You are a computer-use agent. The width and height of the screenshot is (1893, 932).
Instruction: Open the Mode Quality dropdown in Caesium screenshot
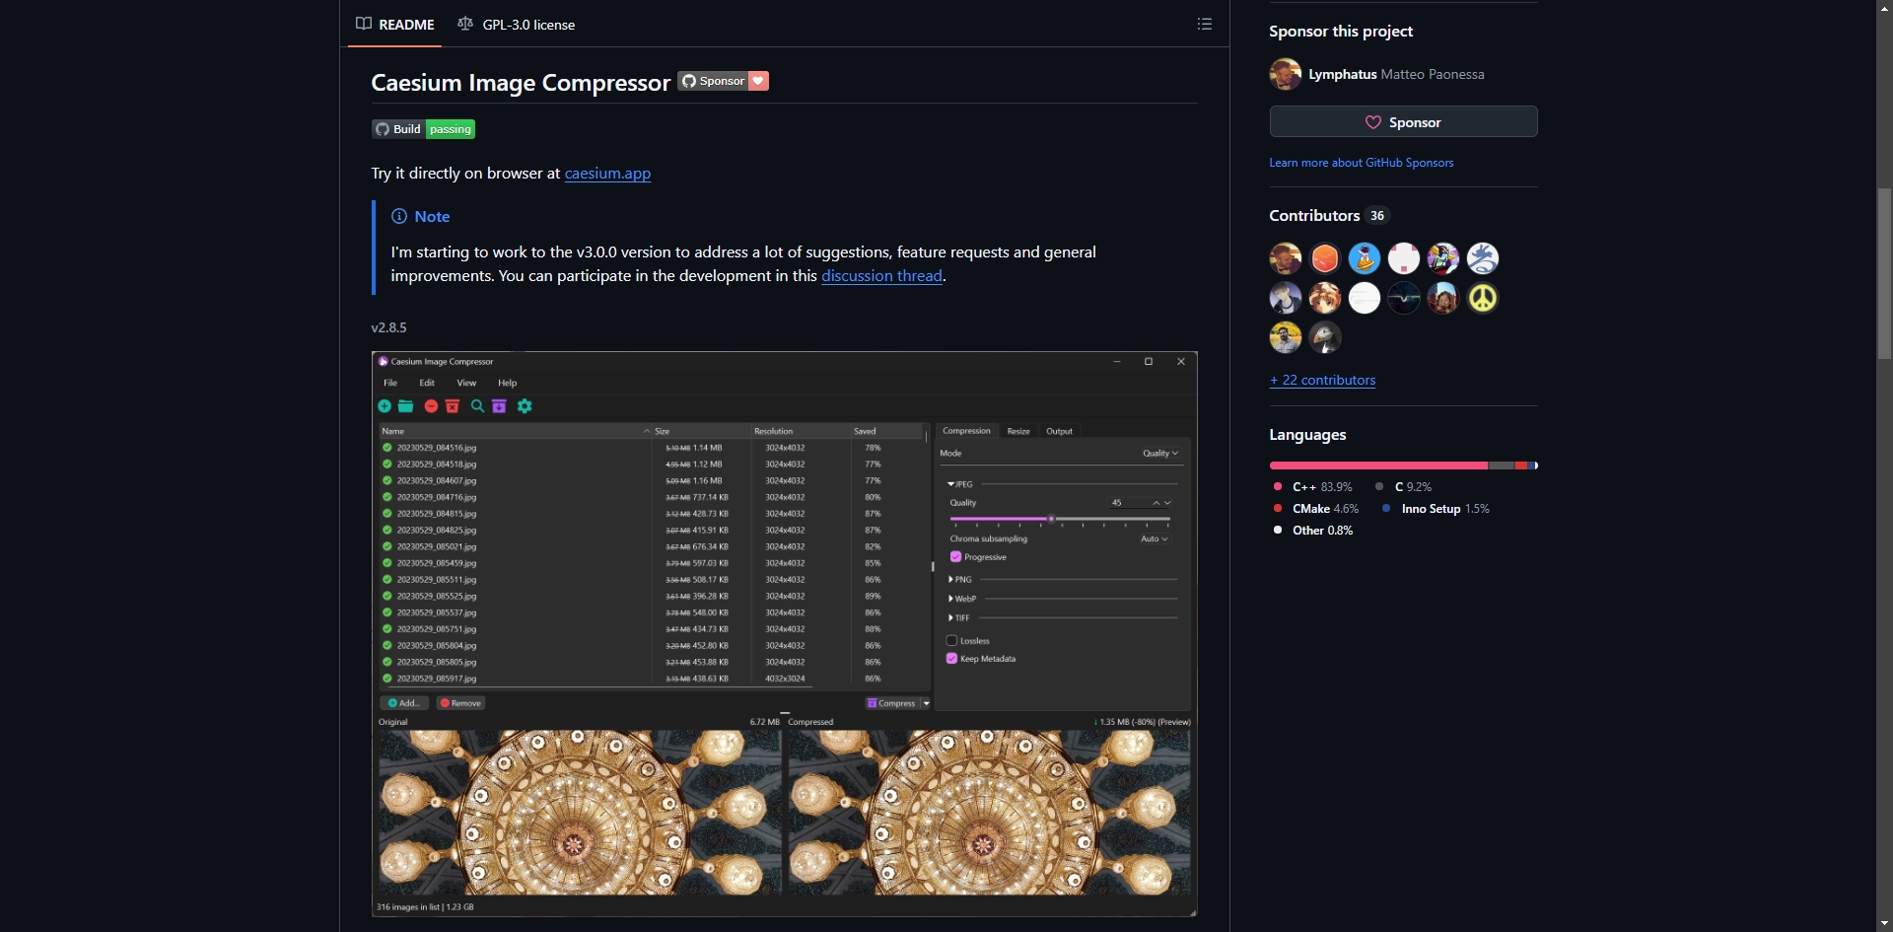[x=1160, y=454]
